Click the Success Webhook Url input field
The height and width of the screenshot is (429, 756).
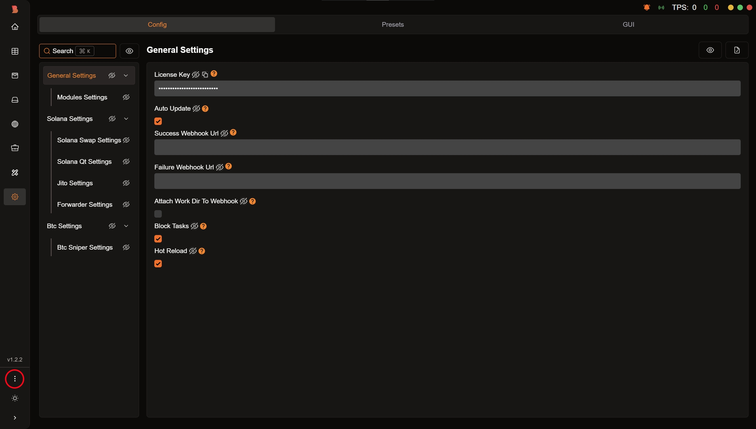click(447, 147)
